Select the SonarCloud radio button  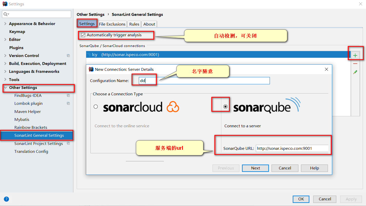(x=96, y=107)
